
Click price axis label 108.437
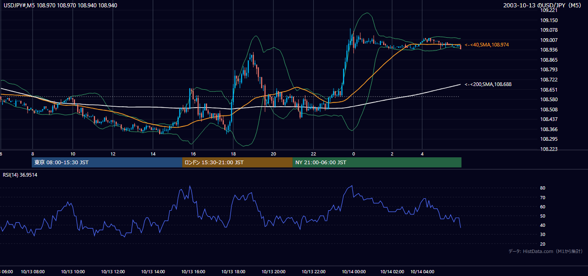click(x=549, y=119)
